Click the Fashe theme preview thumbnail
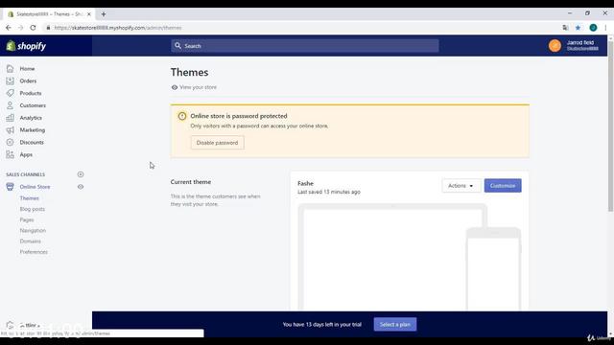This screenshot has height=345, width=614. point(410,257)
